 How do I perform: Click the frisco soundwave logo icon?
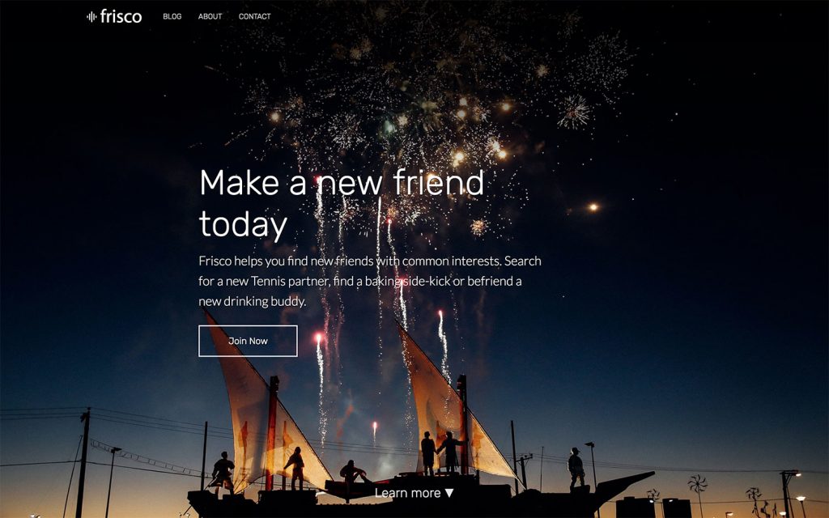[x=91, y=17]
